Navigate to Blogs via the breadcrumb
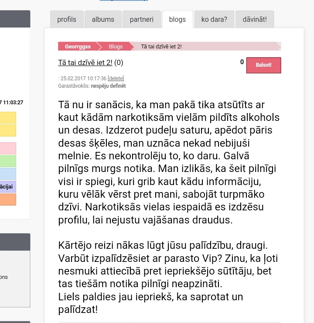Screen dimensions: 314x323 click(x=116, y=47)
